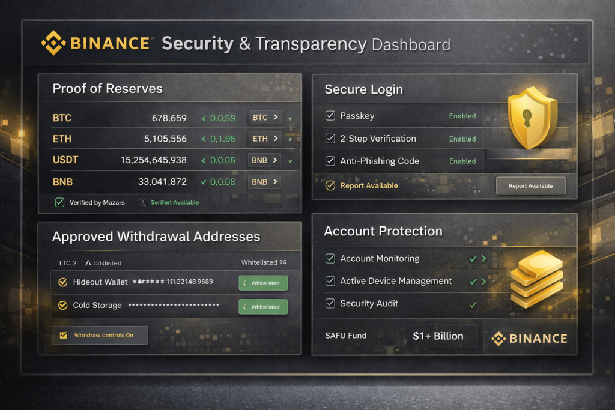The height and width of the screenshot is (410, 615).
Task: Click the yellow checkmark beside Hideout Wallet
Action: [x=62, y=282]
